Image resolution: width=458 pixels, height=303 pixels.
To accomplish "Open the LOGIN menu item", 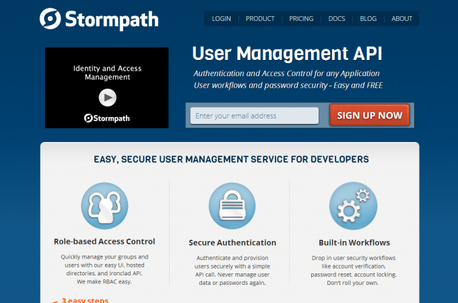I will [x=221, y=19].
